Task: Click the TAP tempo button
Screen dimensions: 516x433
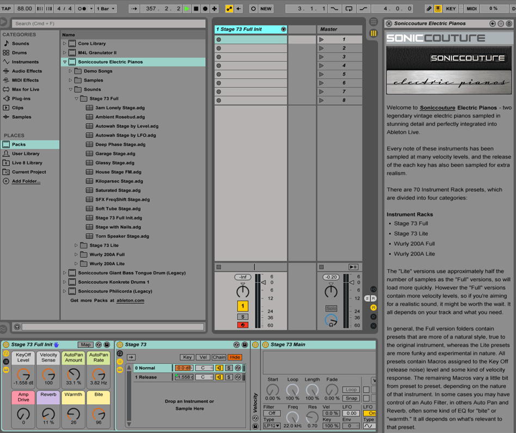Action: [x=6, y=9]
